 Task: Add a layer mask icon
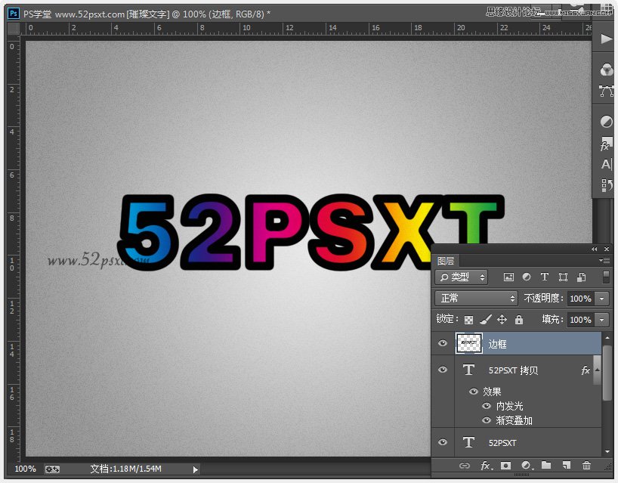click(505, 466)
